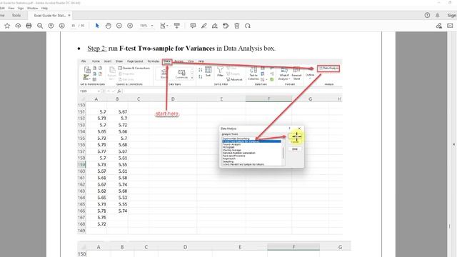Image resolution: width=457 pixels, height=257 pixels.
Task: Open the Sign menu
Action: (21, 8)
